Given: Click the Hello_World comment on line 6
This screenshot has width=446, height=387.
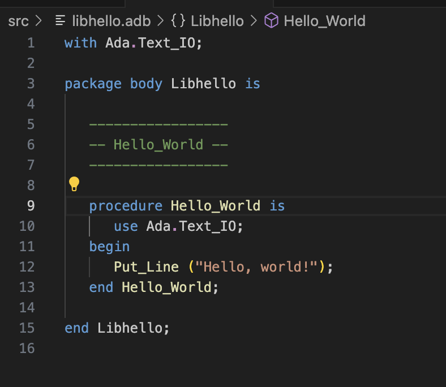Looking at the screenshot, I should point(158,145).
